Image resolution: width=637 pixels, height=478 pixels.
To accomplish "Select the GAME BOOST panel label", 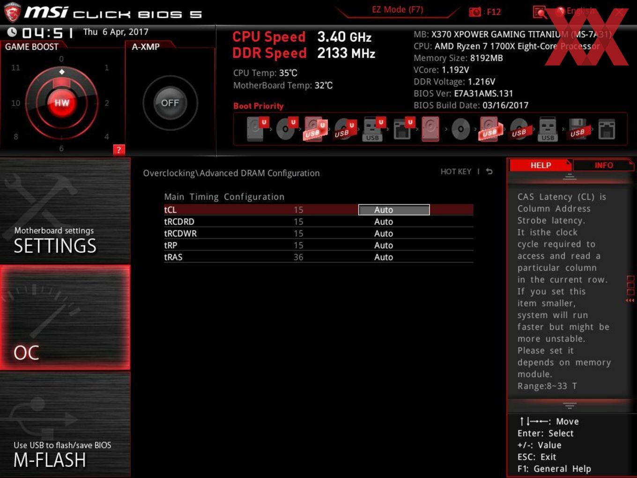I will 32,46.
